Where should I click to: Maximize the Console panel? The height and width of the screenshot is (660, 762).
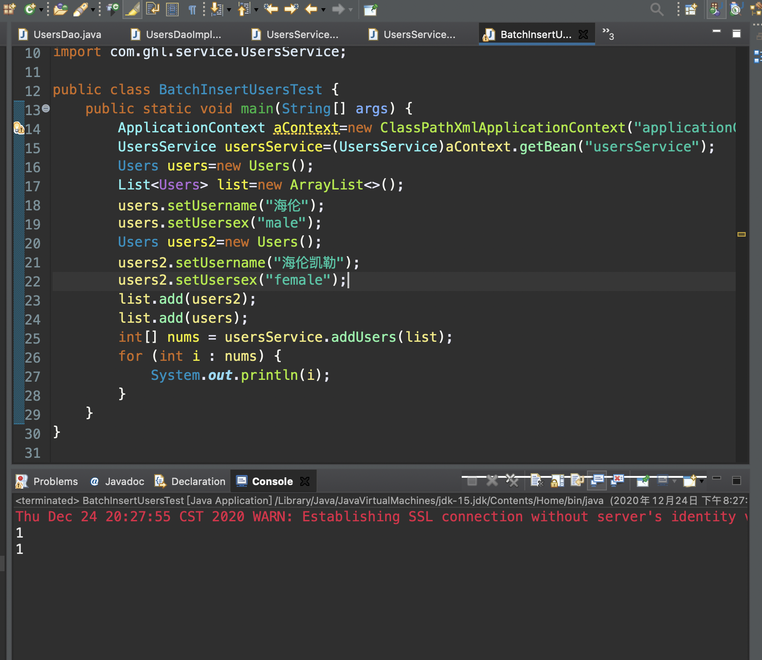[737, 480]
